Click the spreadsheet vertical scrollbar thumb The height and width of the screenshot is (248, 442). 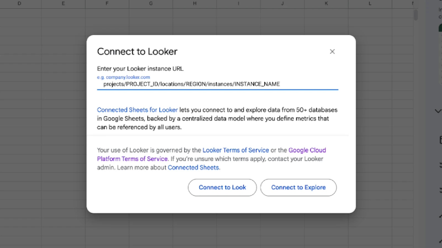click(x=415, y=15)
